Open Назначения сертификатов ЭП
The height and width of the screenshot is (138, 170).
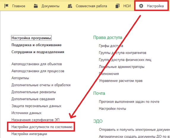click(x=35, y=120)
